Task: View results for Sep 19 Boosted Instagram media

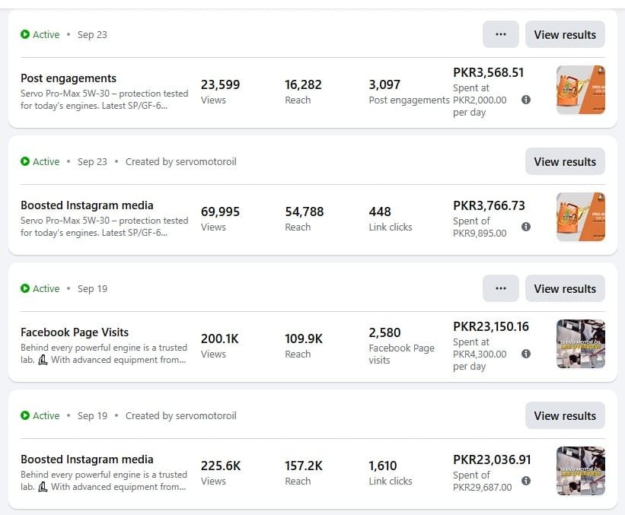Action: point(565,415)
